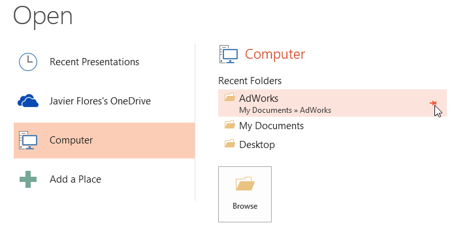Click the 'My Documents » AdWorks' path text

click(285, 110)
